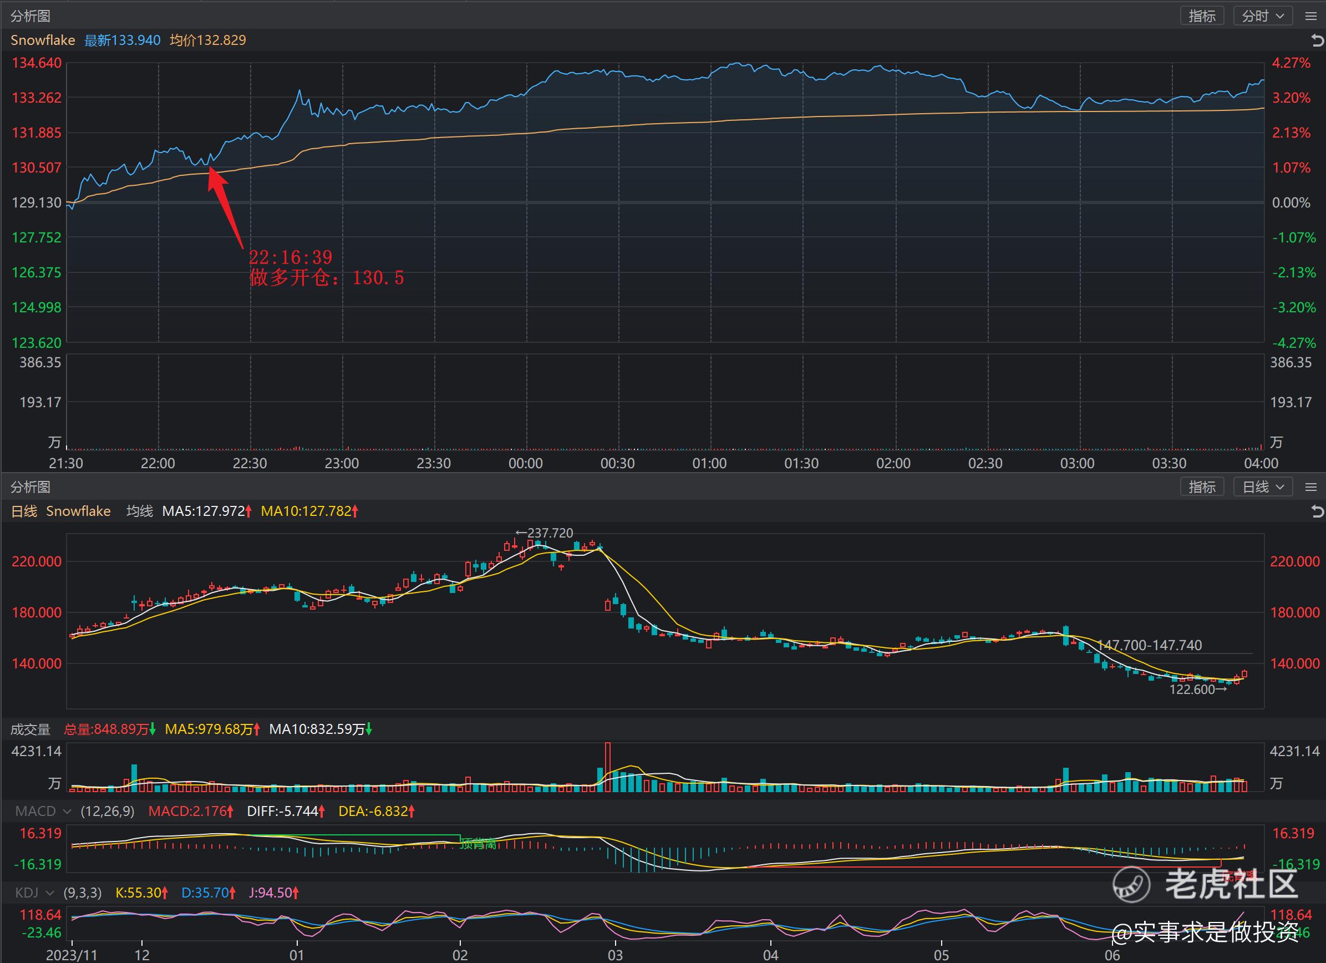
Task: Click the DIFF:-5.744 value
Action: [x=286, y=812]
